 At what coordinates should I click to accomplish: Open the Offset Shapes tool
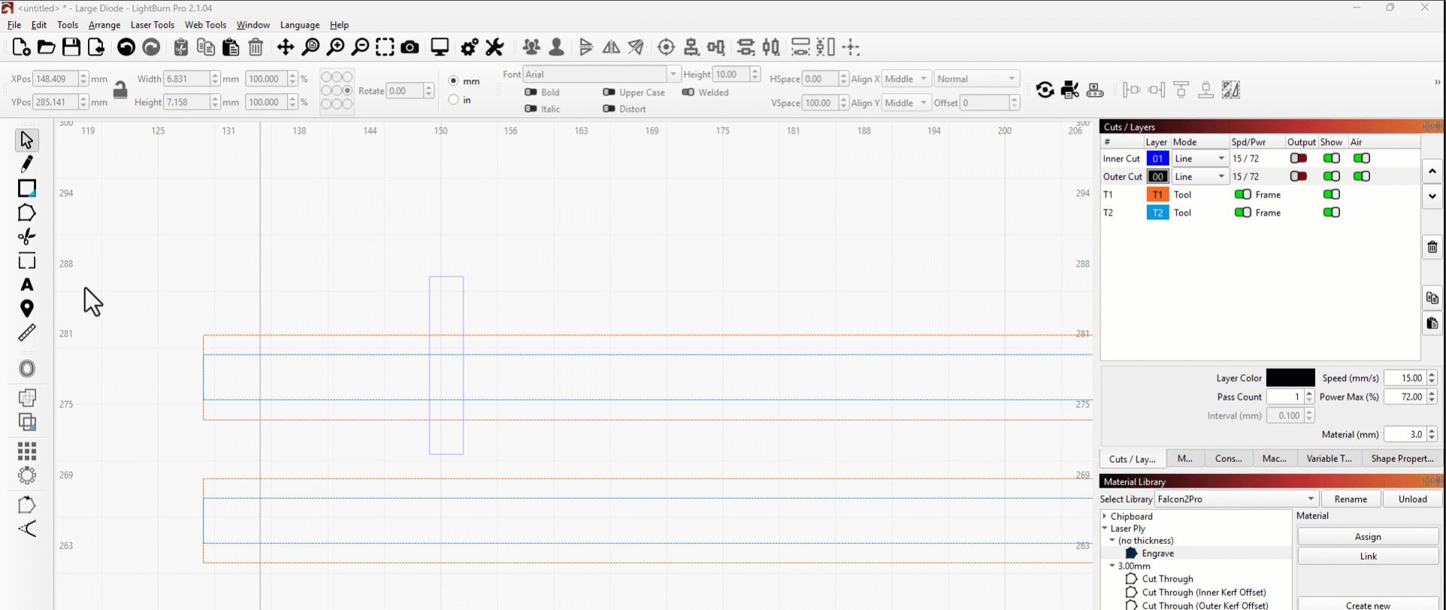[26, 369]
